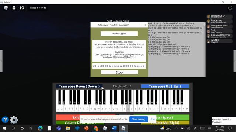Open the weather 29°C widget
Image resolution: width=236 pixels, height=132 pixels.
166,128
